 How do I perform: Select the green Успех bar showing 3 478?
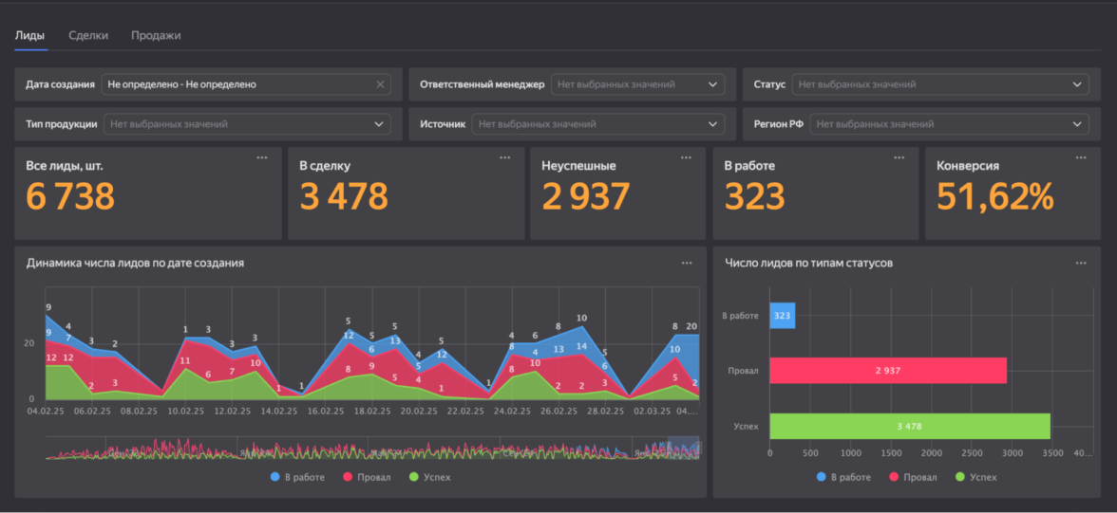coord(909,426)
